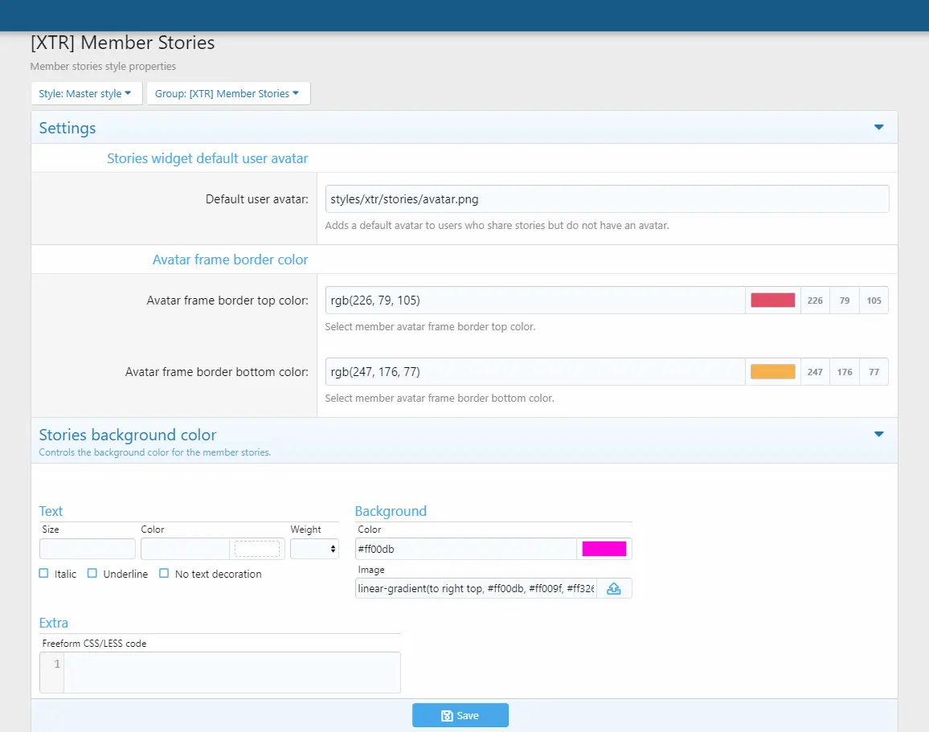Click the empty text color swatch
Image resolution: width=929 pixels, height=732 pixels.
(x=256, y=549)
